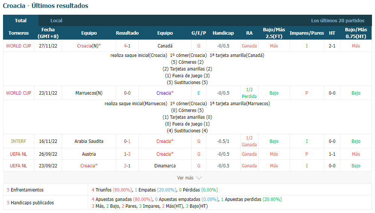Viewport: 375px width, 213px height.
Task: Switch to the Total tab
Action: click(21, 21)
